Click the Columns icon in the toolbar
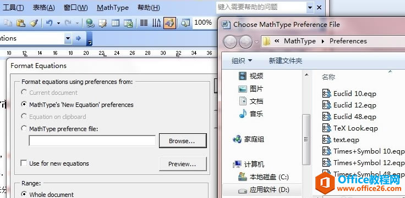 click(144, 23)
